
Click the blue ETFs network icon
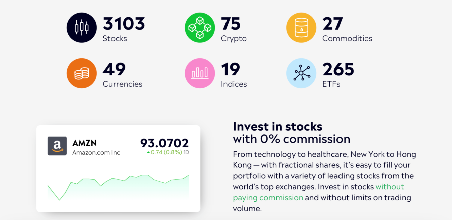[x=301, y=73]
